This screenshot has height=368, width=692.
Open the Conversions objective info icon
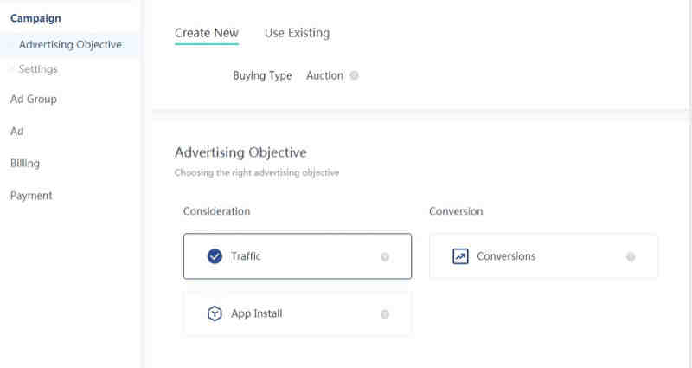(x=631, y=256)
